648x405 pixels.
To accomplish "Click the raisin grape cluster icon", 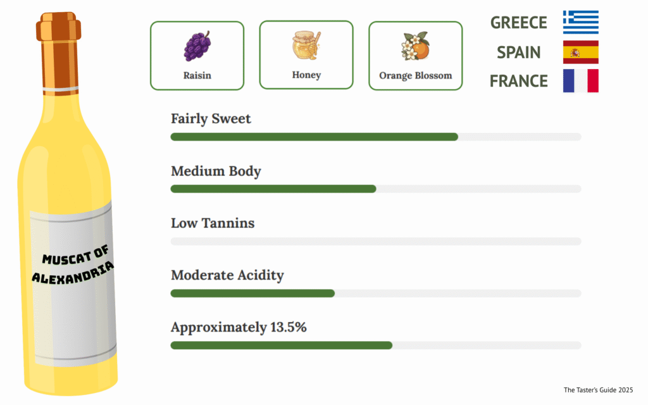I will pyautogui.click(x=197, y=46).
